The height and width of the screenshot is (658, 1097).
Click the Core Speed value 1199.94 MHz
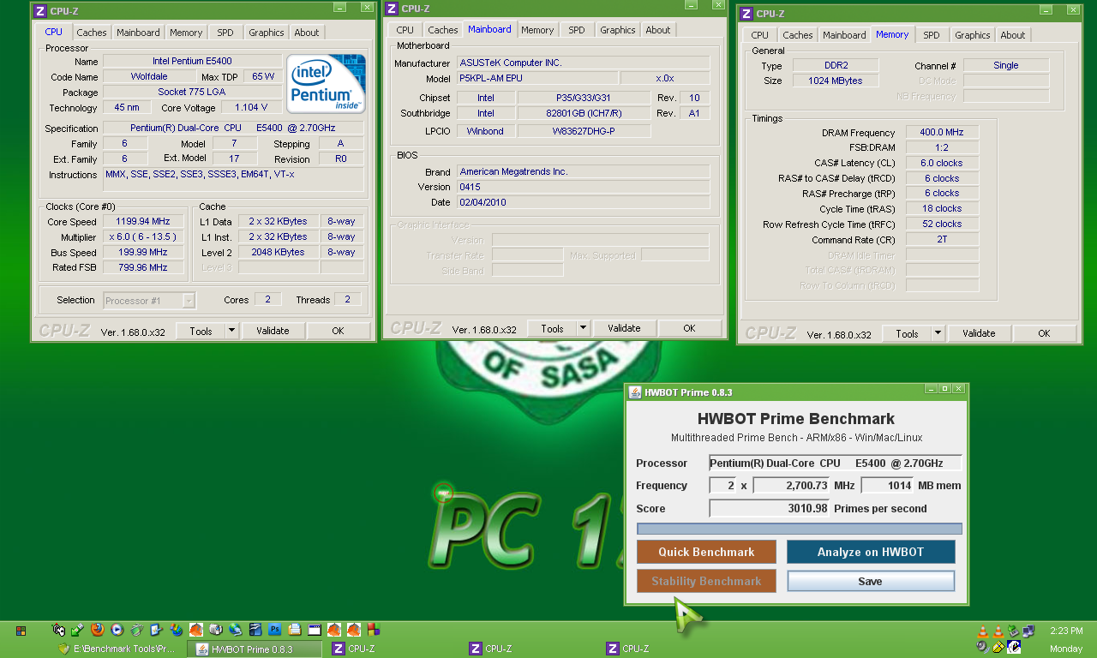tap(143, 221)
